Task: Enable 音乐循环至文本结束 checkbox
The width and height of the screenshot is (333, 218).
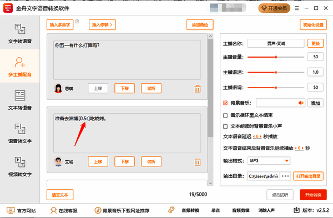Action: pos(225,115)
